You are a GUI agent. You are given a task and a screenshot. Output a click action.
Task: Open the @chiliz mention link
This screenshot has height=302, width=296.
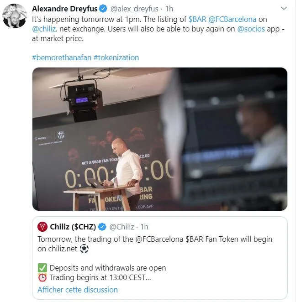point(44,29)
